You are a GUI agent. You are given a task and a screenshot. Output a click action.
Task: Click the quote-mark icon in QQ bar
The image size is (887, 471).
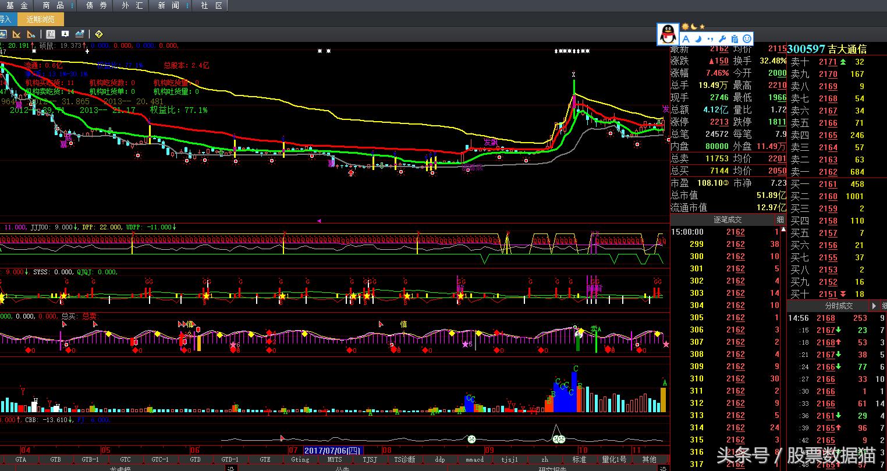[x=711, y=39]
